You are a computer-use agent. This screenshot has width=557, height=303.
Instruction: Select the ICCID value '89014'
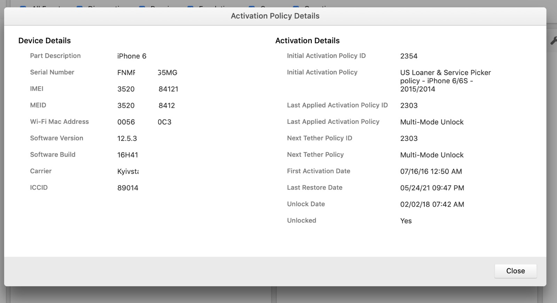tap(128, 188)
